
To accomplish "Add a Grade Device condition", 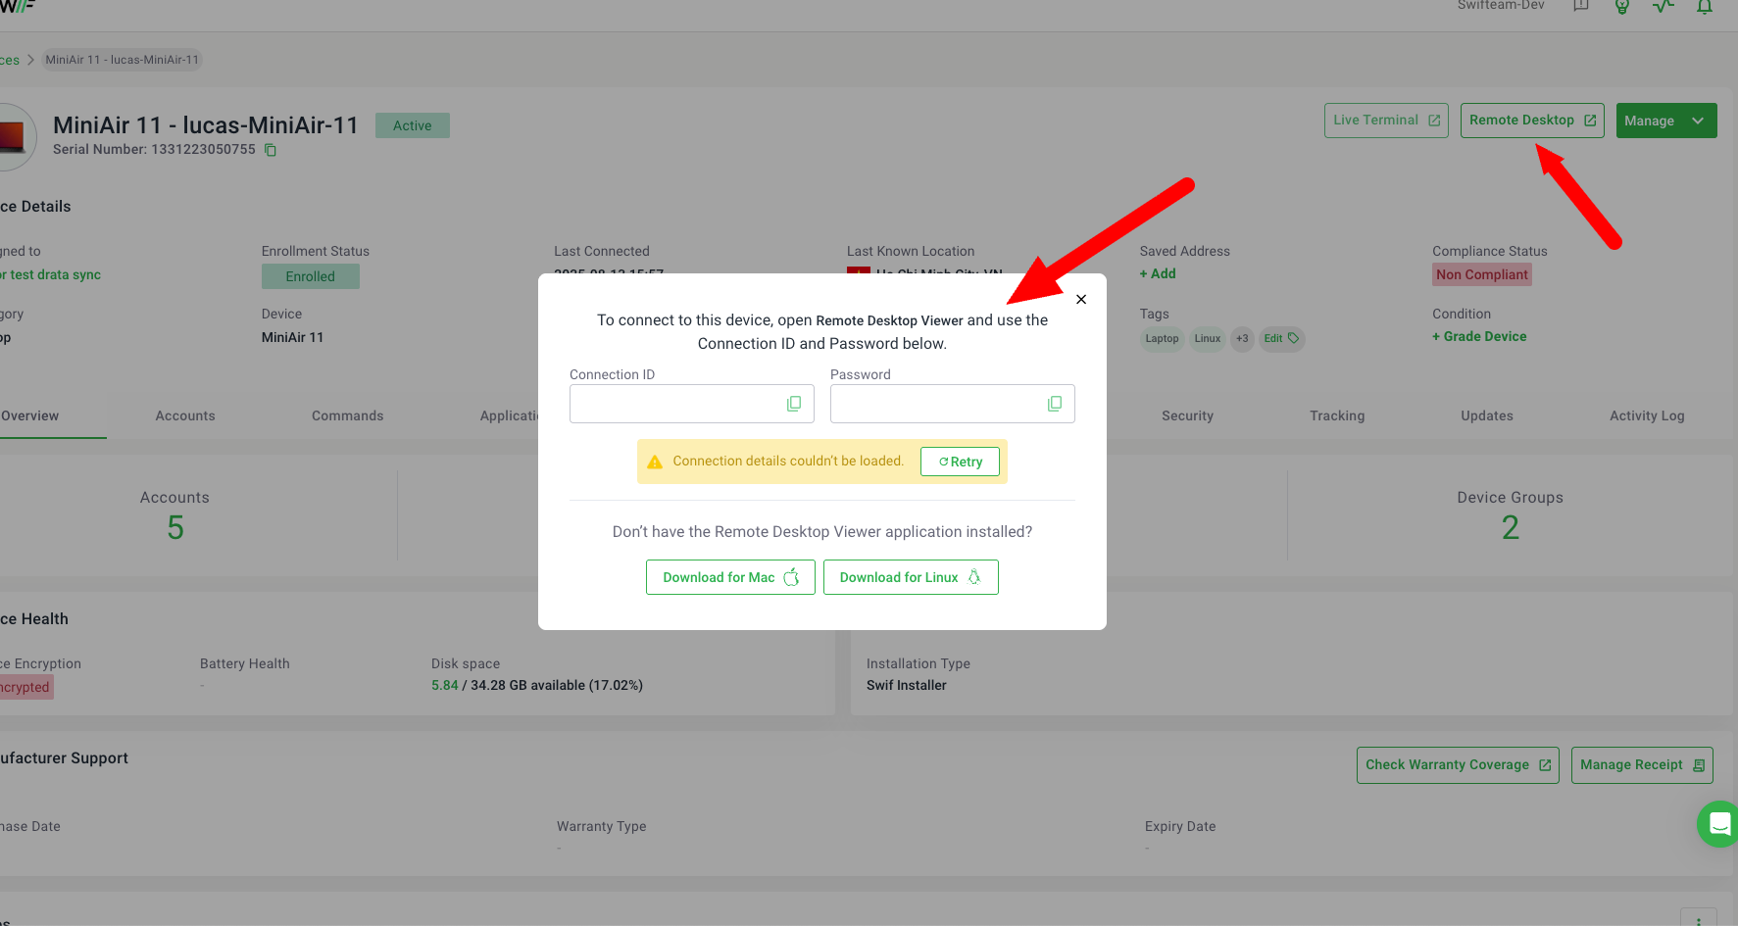I will click(x=1479, y=336).
